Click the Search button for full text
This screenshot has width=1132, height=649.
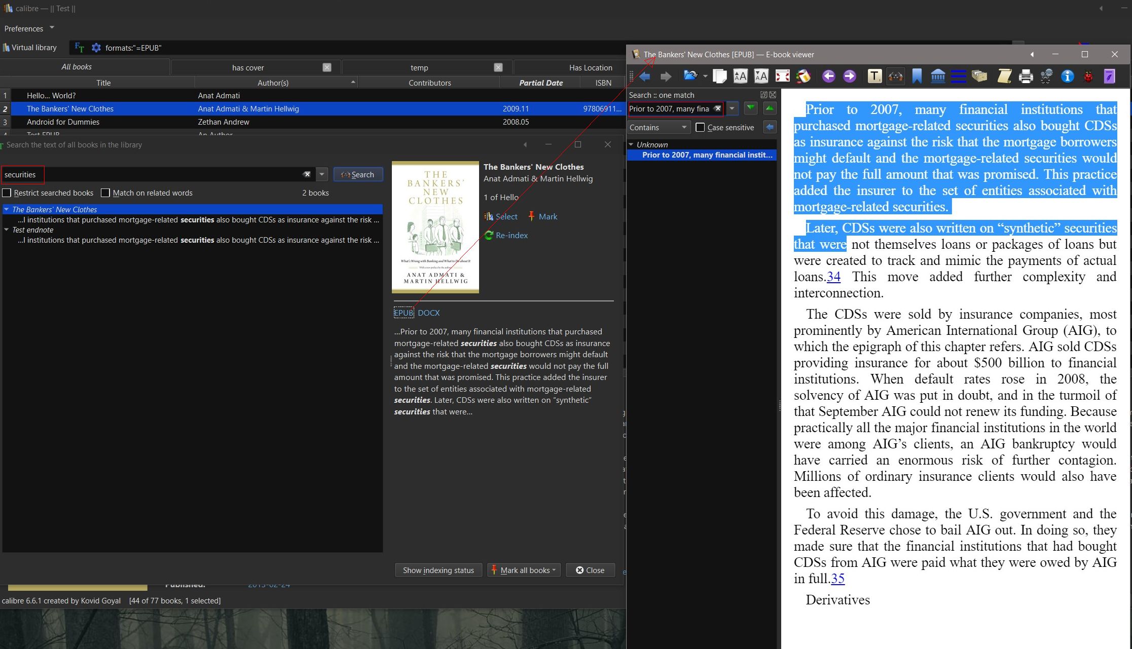pyautogui.click(x=358, y=174)
